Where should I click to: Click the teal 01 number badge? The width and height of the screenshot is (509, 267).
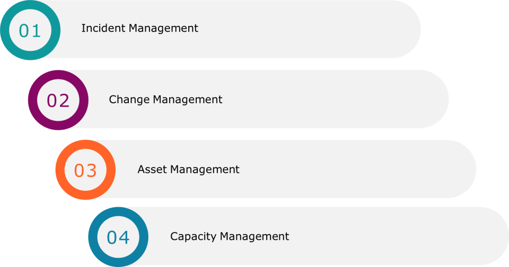click(x=30, y=31)
